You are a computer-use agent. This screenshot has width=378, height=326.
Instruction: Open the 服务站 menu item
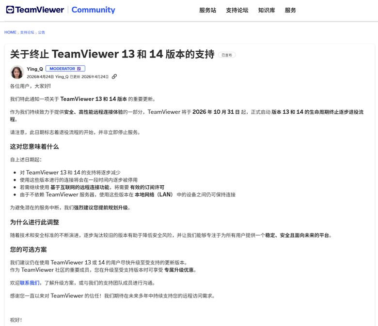(x=207, y=10)
